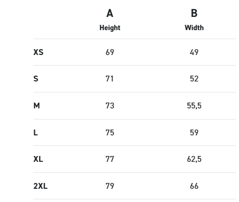Click the XL size row label
239x202 pixels.
coord(38,159)
